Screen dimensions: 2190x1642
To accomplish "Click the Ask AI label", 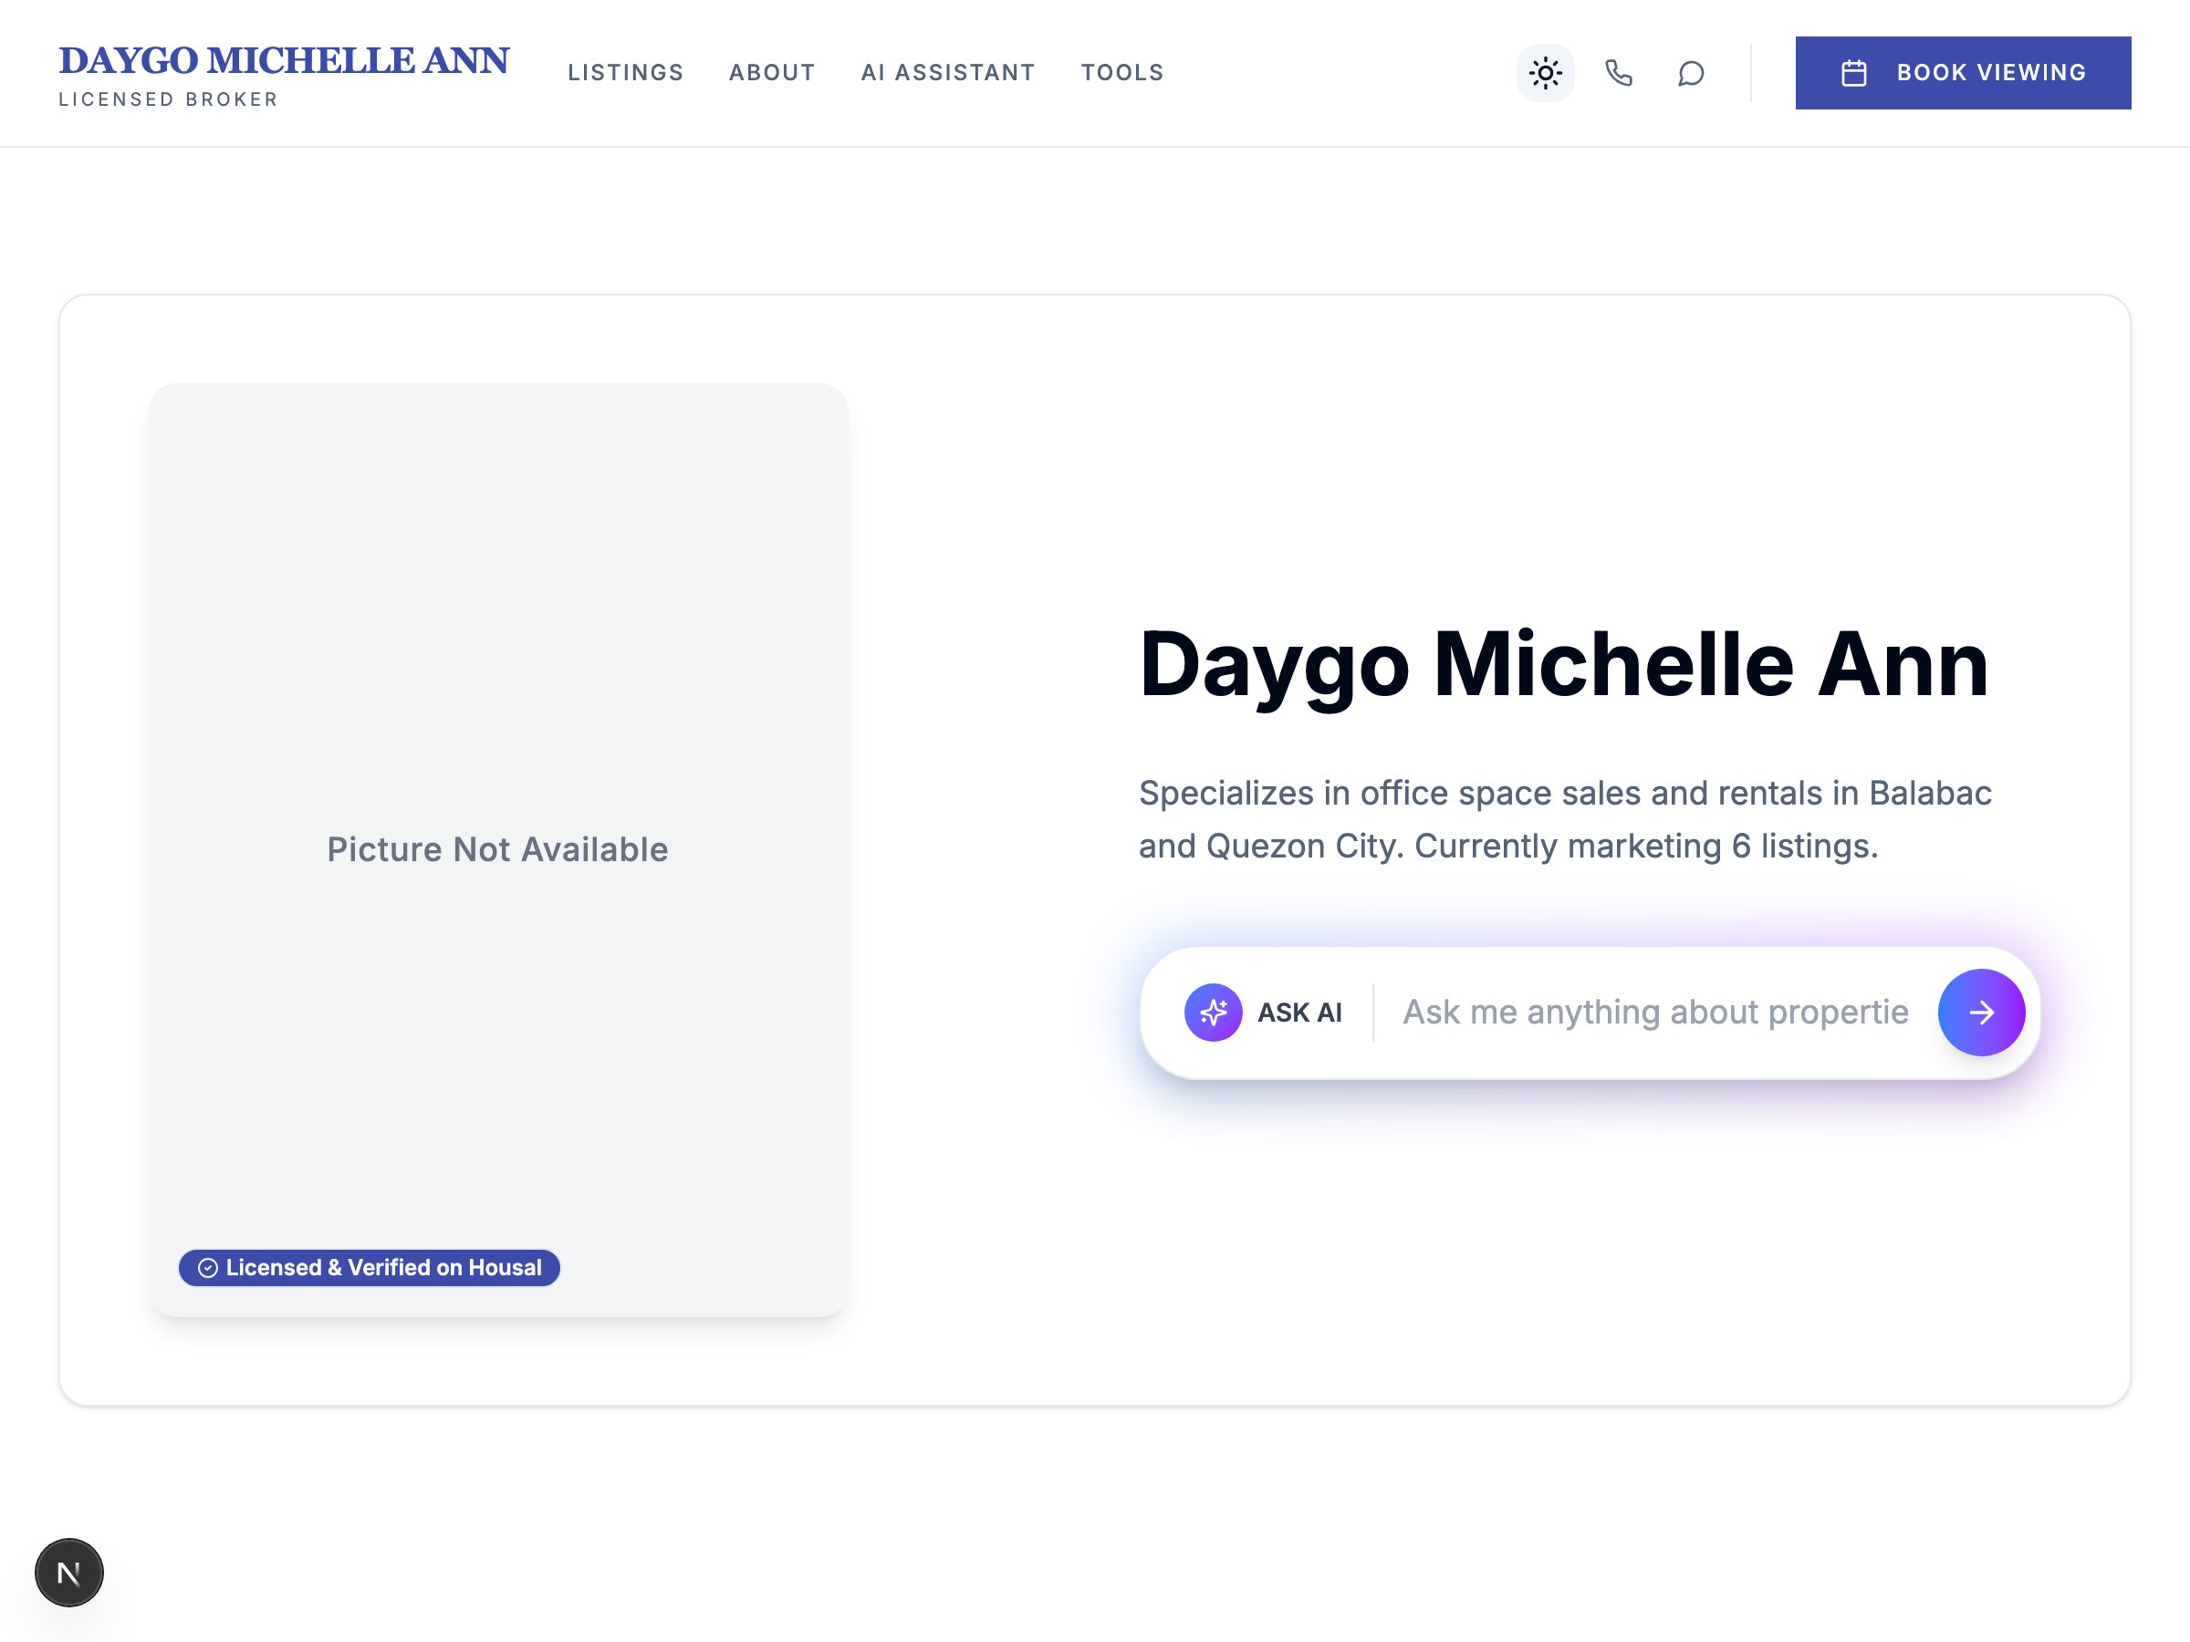I will (1299, 1013).
